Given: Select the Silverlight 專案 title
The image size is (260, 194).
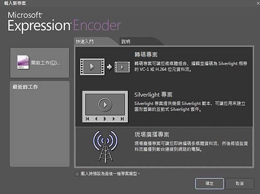Looking at the screenshot, I should point(153,95).
